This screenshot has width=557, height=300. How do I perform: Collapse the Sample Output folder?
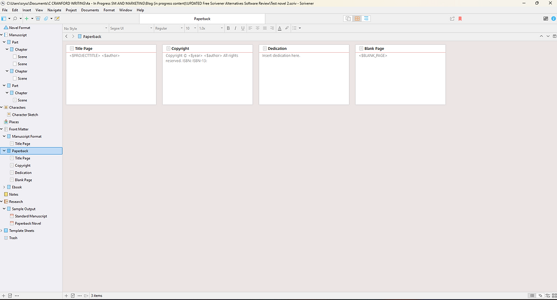(x=5, y=209)
